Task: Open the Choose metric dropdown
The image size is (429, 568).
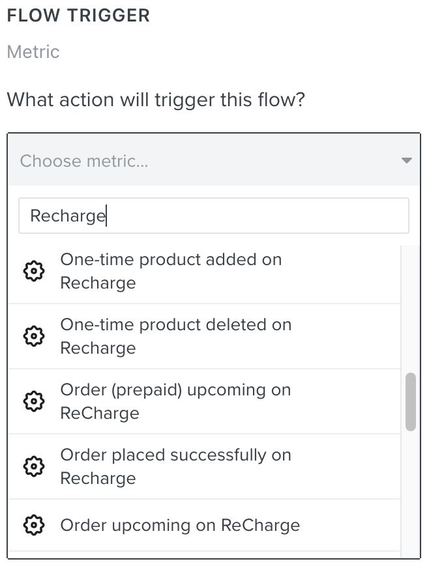Action: [x=214, y=160]
